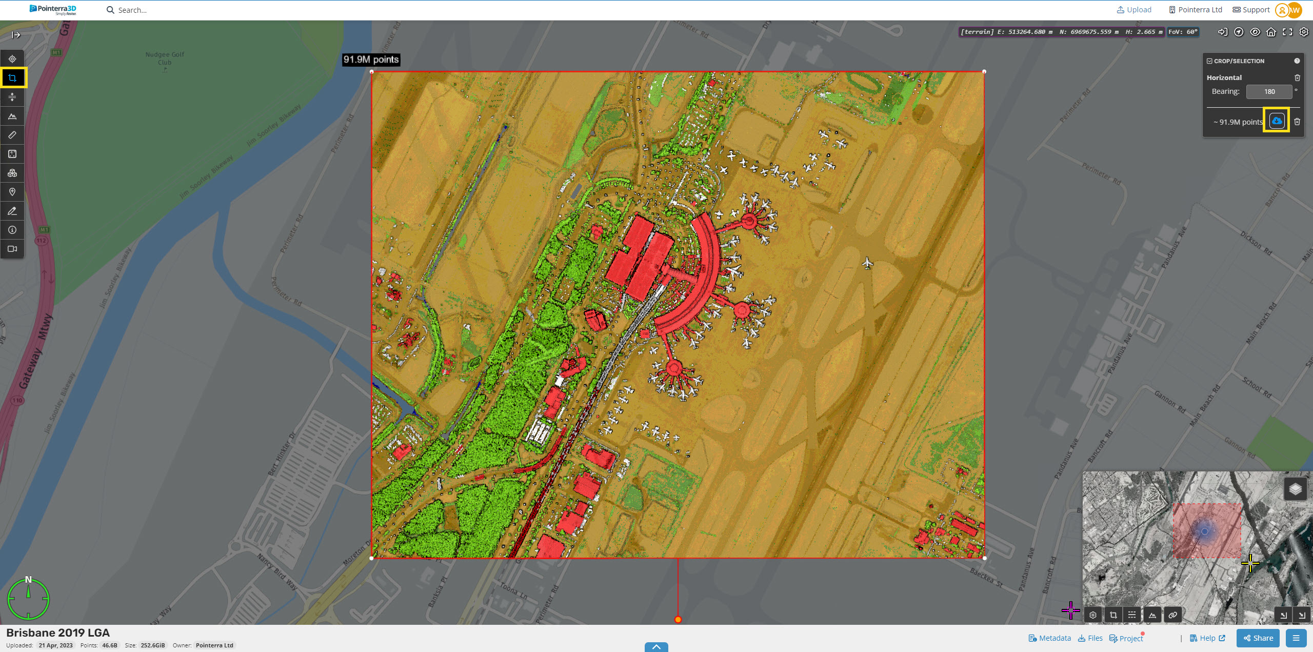Expand the left sidebar arrow

click(16, 35)
